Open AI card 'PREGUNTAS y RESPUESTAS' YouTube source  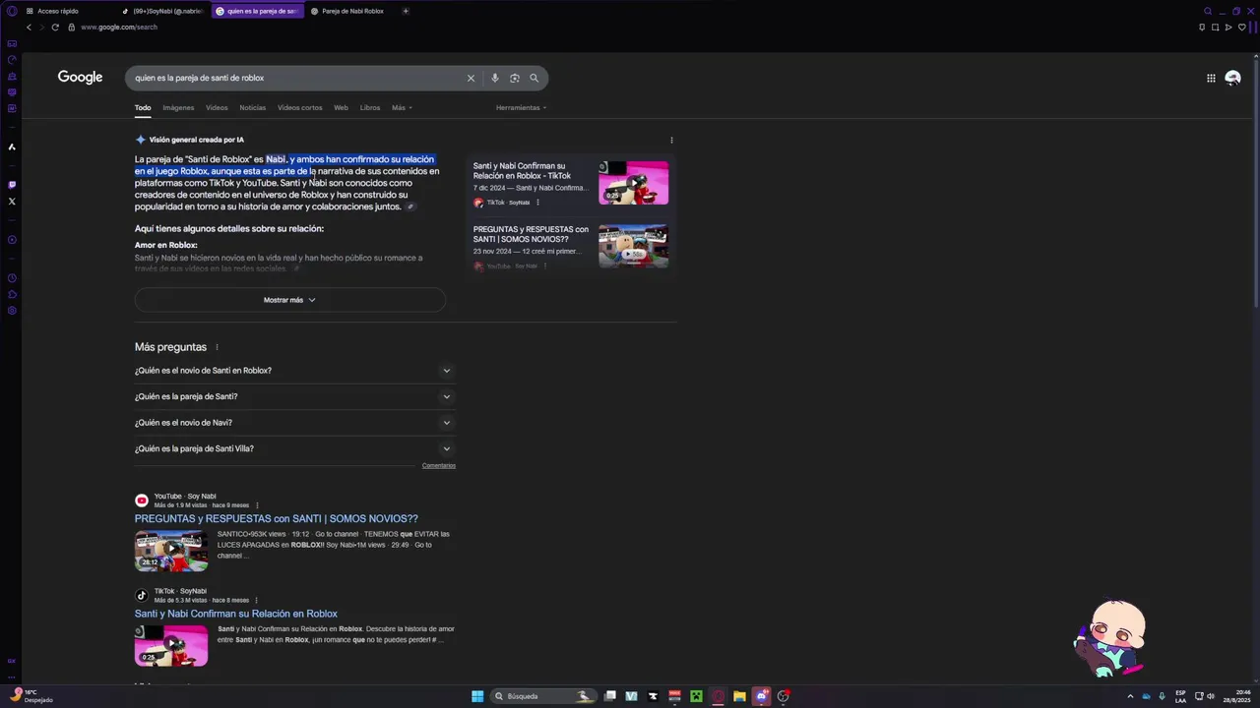[x=531, y=234]
